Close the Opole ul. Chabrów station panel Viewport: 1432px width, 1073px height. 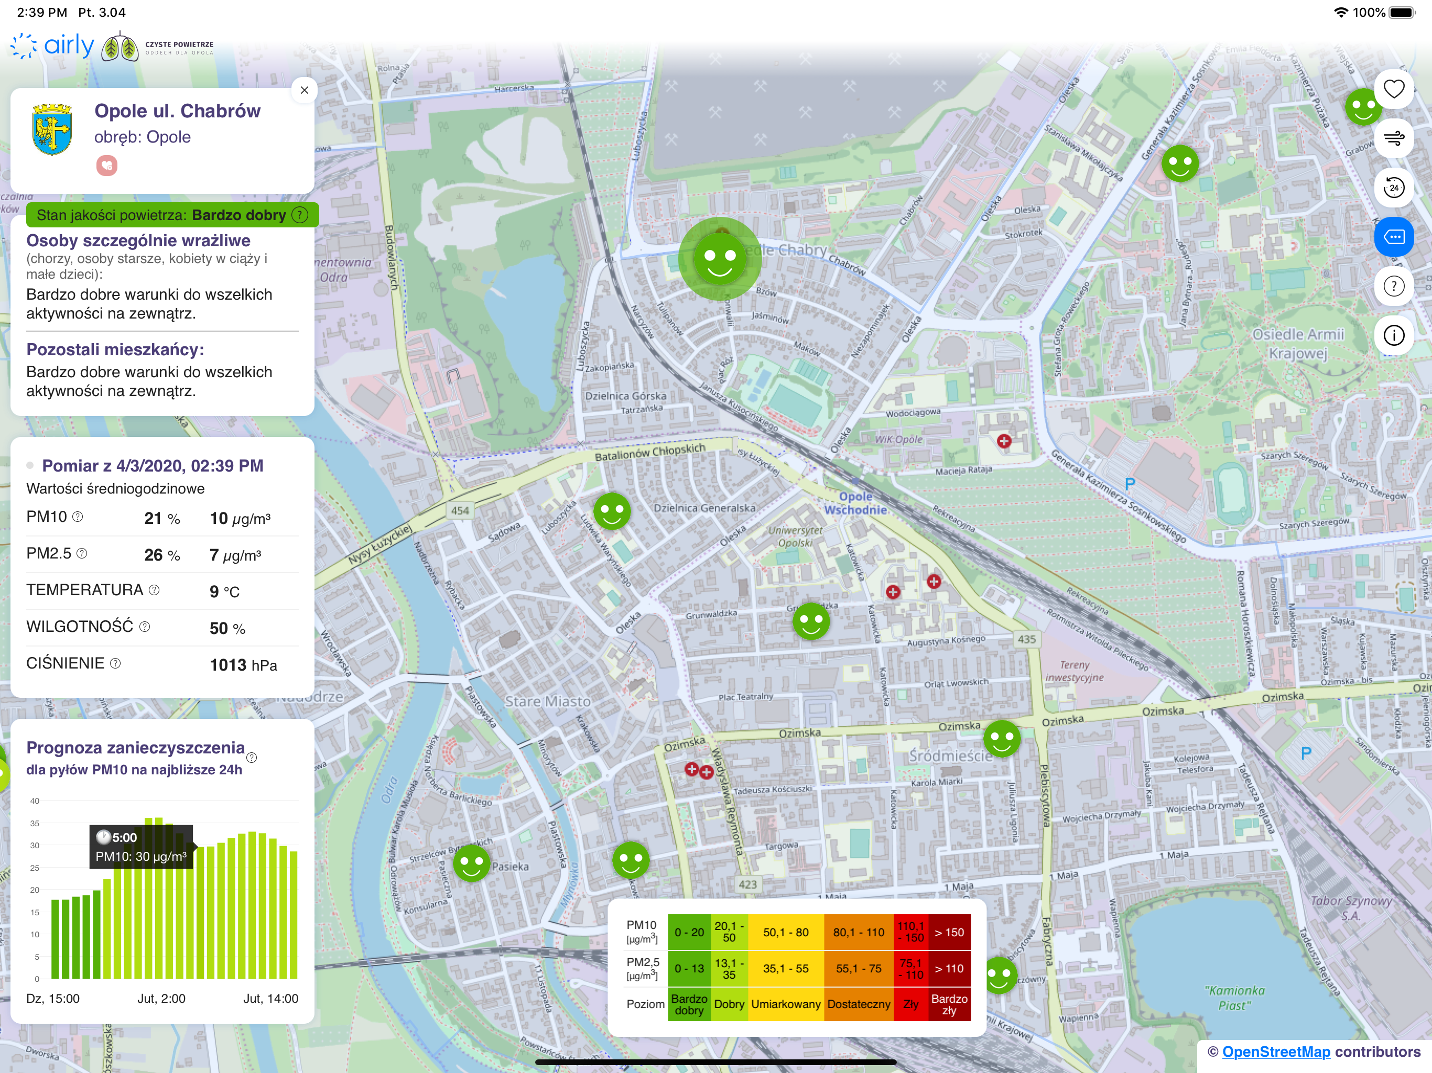click(304, 90)
